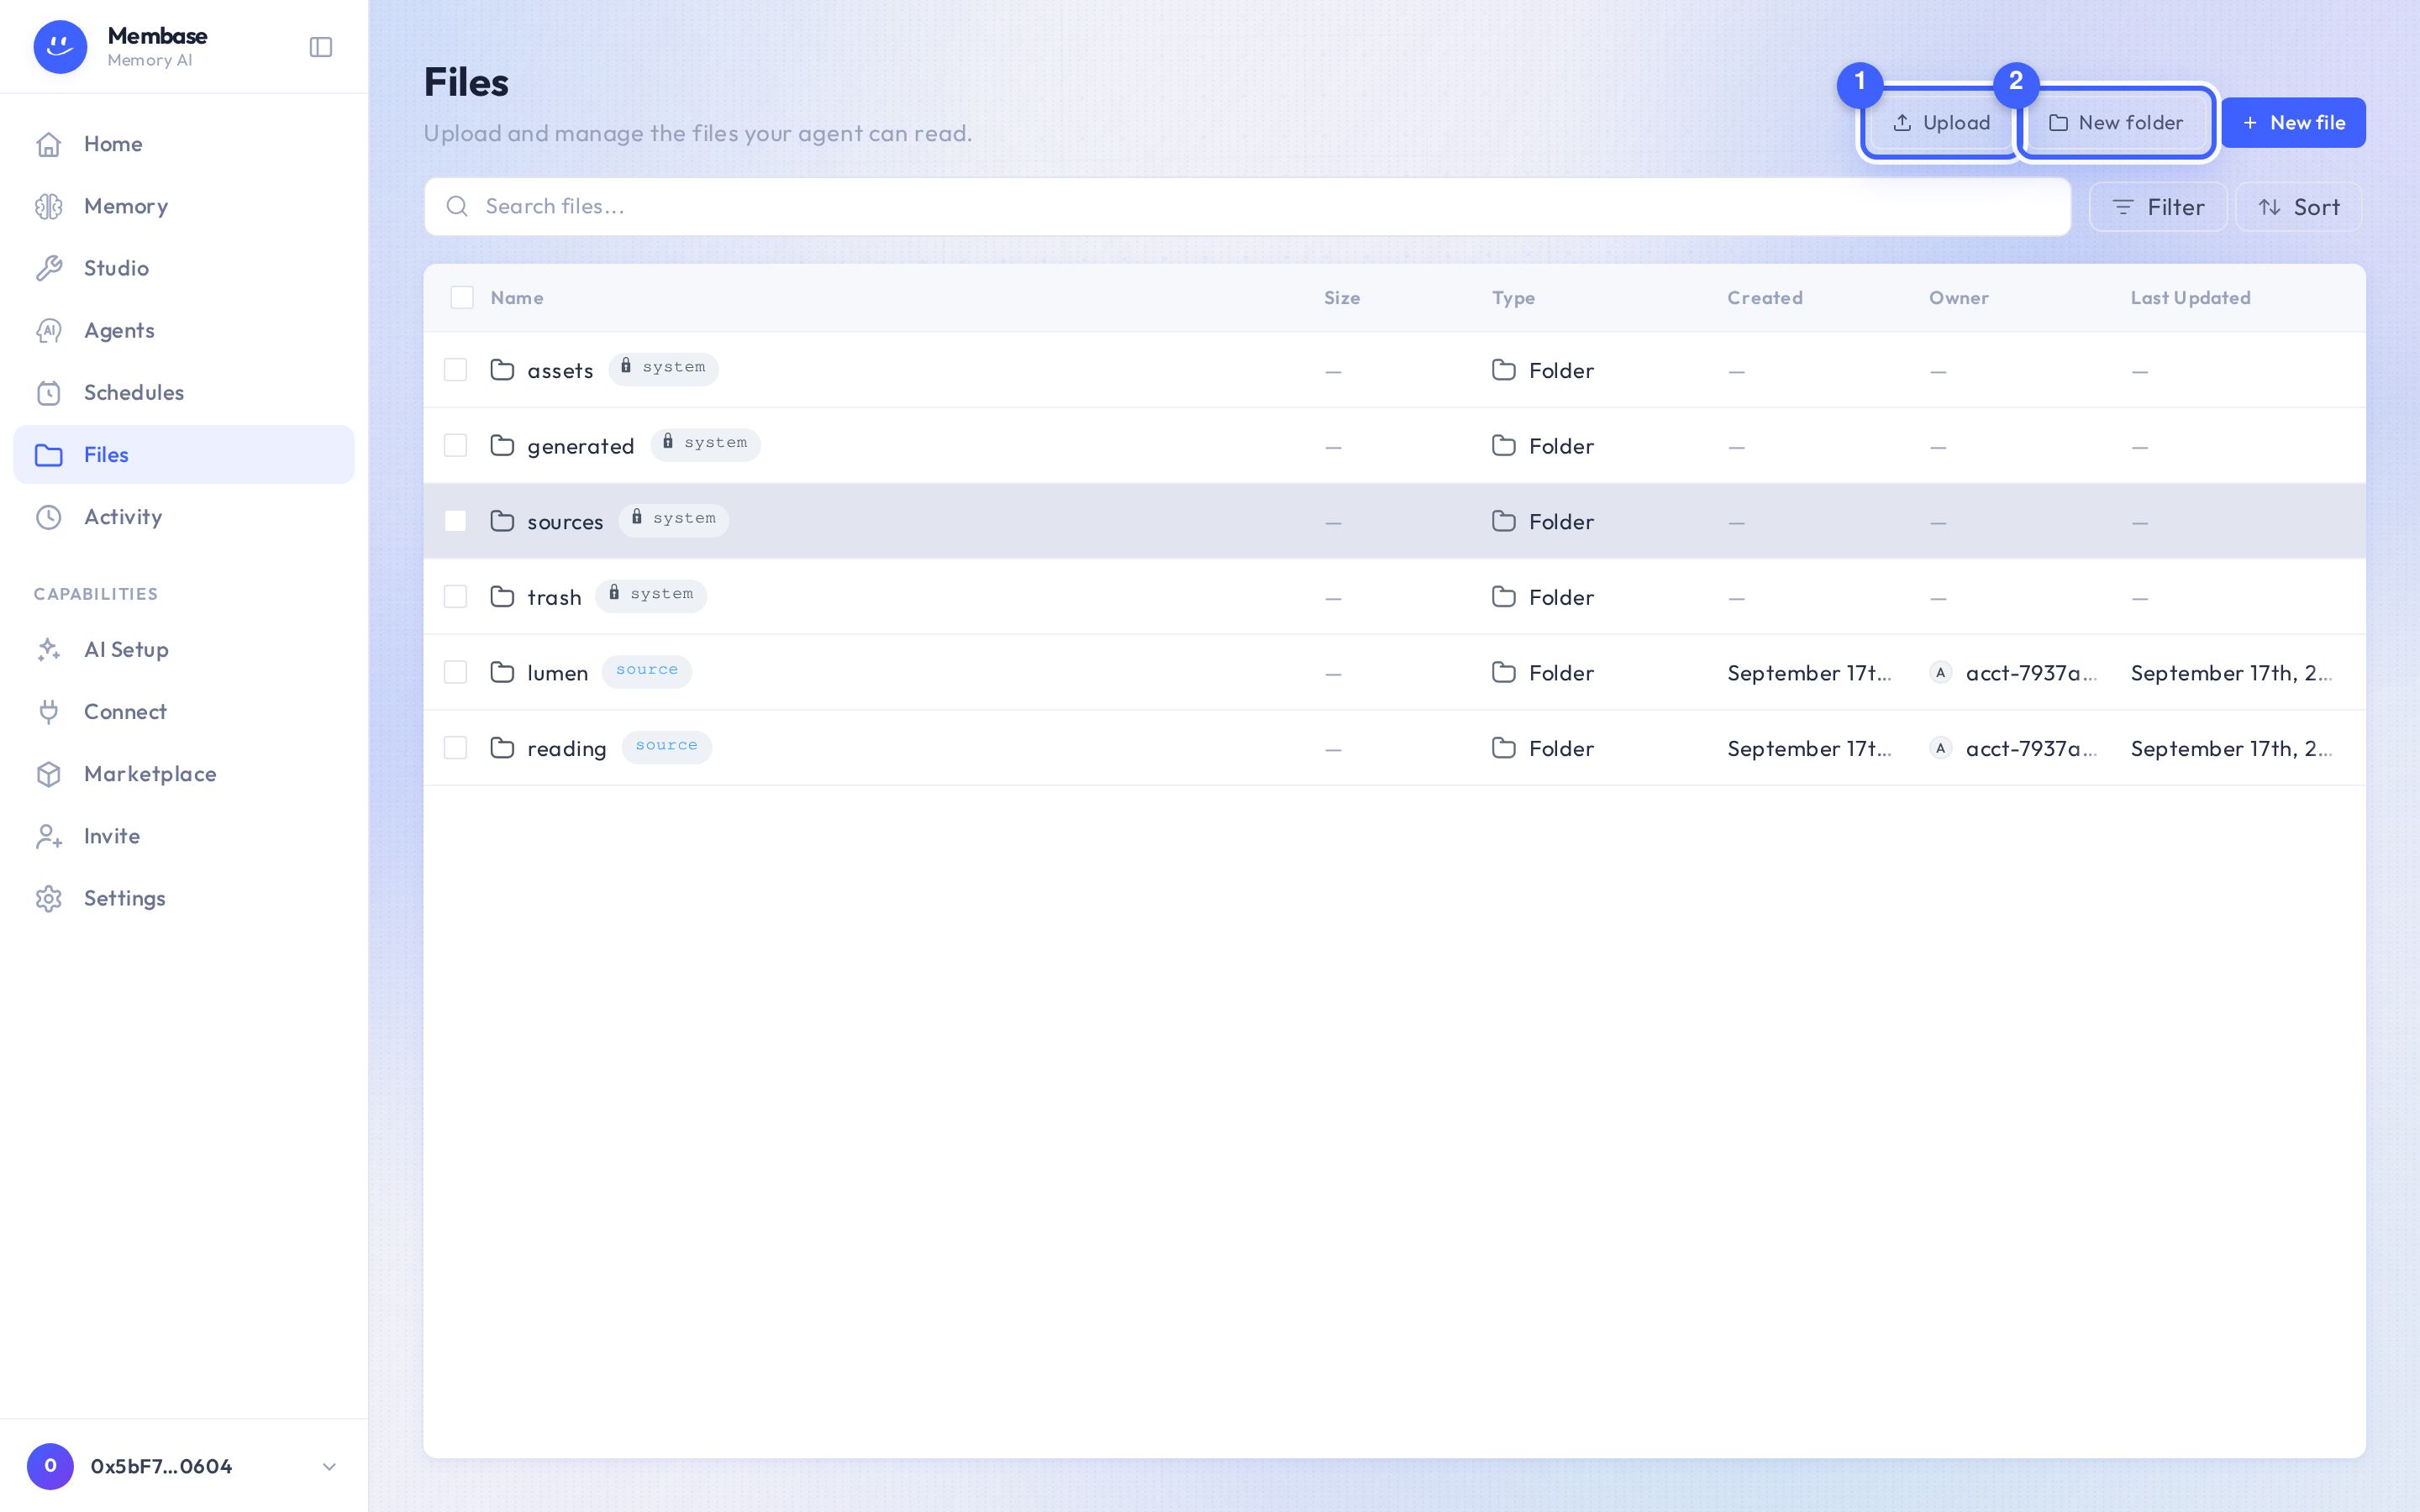Focus the Search files field
This screenshot has width=2420, height=1512.
click(x=1247, y=206)
